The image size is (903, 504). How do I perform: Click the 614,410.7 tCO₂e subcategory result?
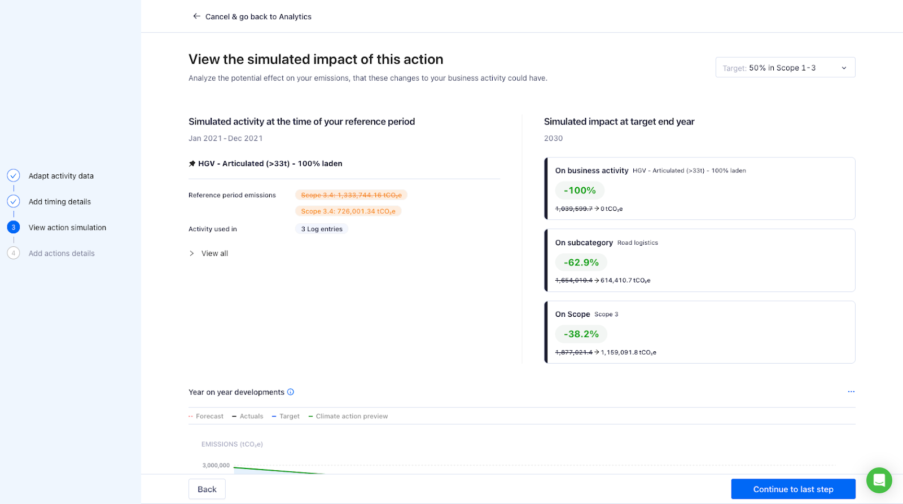[x=625, y=280]
